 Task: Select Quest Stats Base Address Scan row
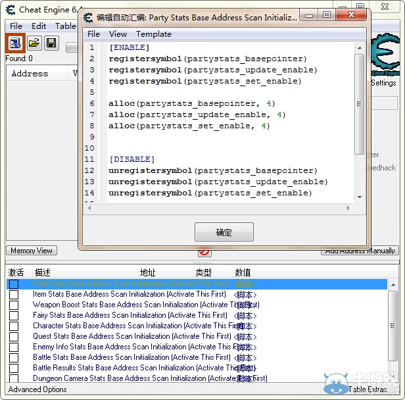pos(197,337)
